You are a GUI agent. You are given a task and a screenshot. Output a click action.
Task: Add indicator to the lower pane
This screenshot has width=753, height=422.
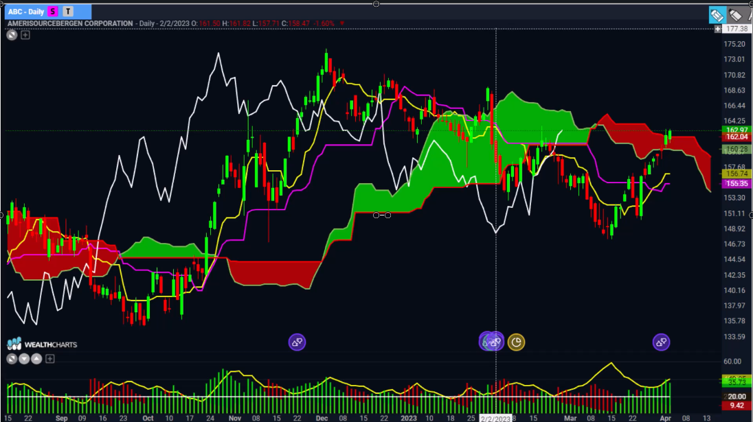pyautogui.click(x=50, y=359)
